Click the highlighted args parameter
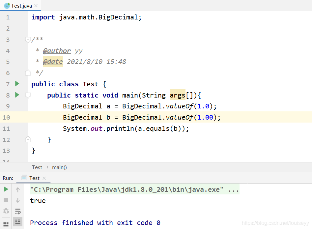Image resolution: width=312 pixels, height=229 pixels. pyautogui.click(x=178, y=95)
